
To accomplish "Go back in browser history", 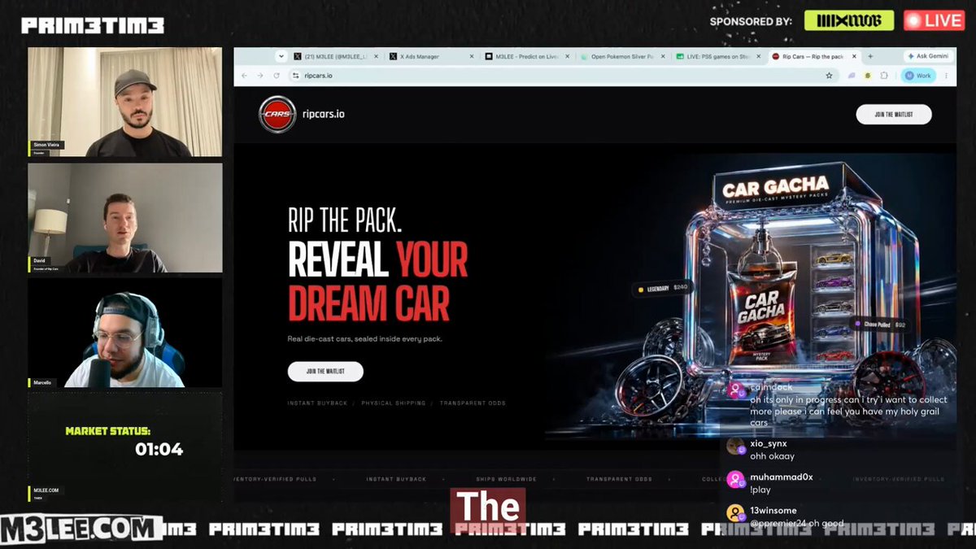I will (x=245, y=76).
